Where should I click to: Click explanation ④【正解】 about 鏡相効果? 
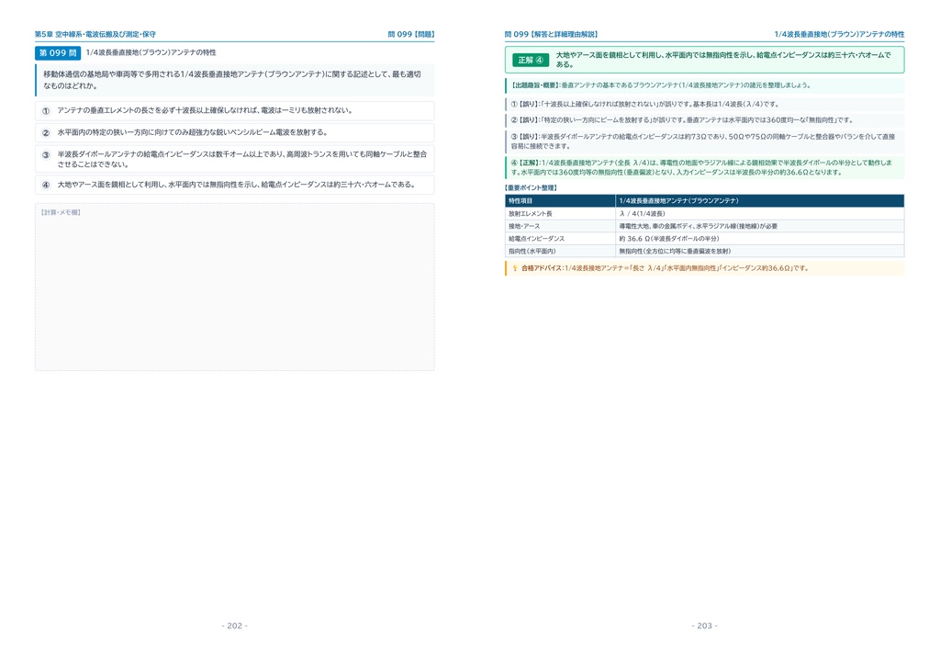pyautogui.click(x=704, y=167)
